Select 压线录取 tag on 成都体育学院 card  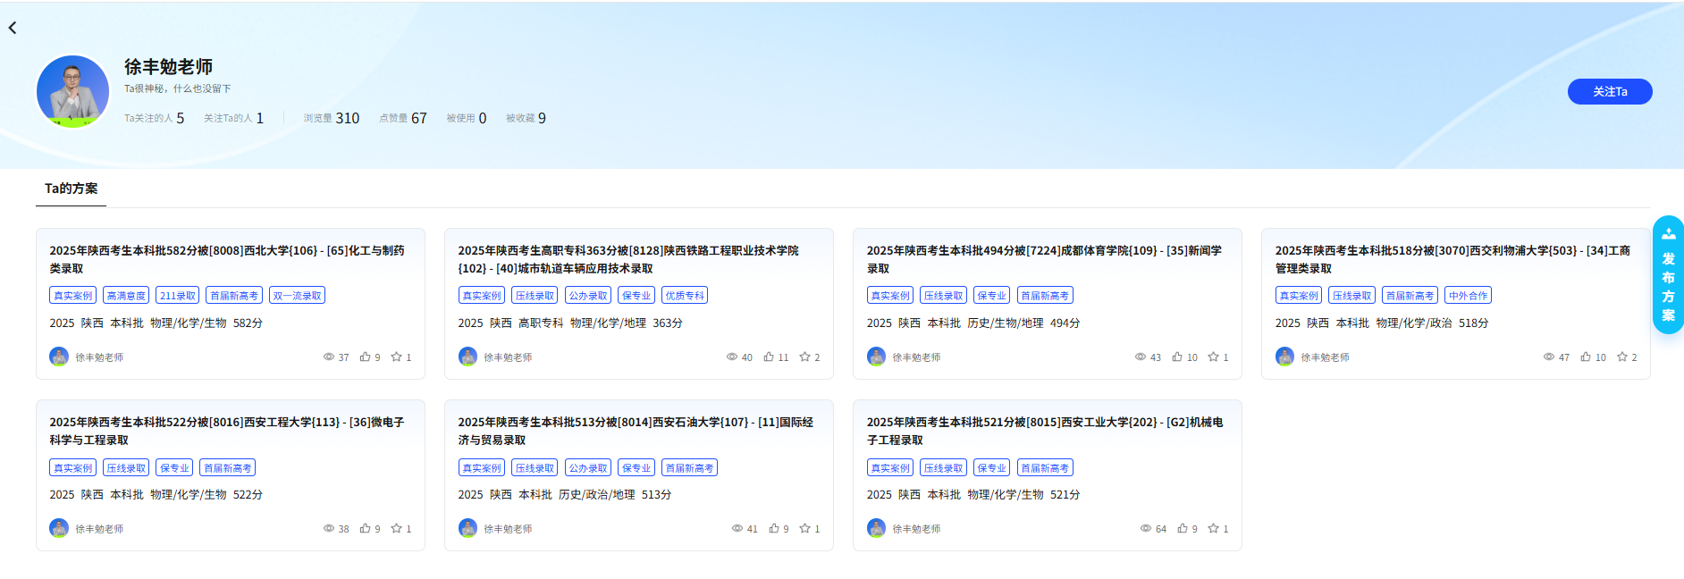[x=944, y=296]
